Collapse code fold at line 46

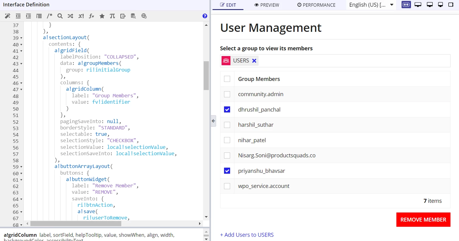point(21,83)
